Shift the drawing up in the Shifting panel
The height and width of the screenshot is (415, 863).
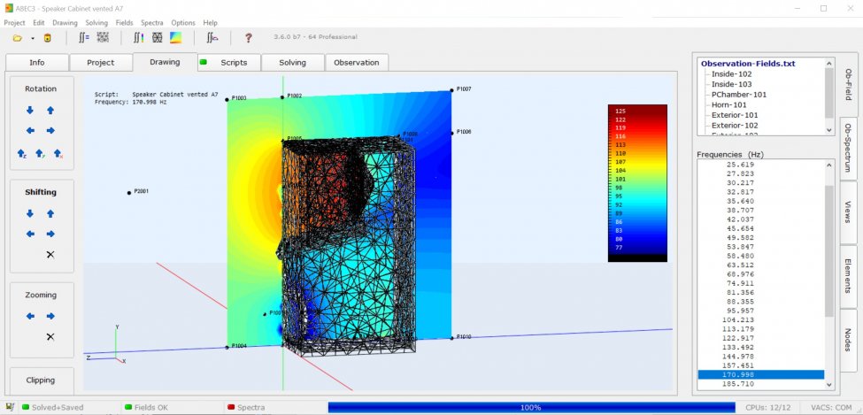(50, 213)
